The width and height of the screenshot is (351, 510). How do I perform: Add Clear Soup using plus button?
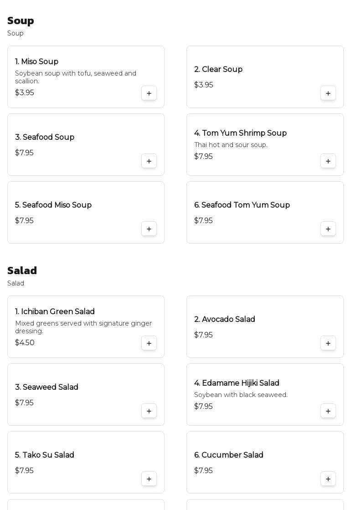coord(328,93)
